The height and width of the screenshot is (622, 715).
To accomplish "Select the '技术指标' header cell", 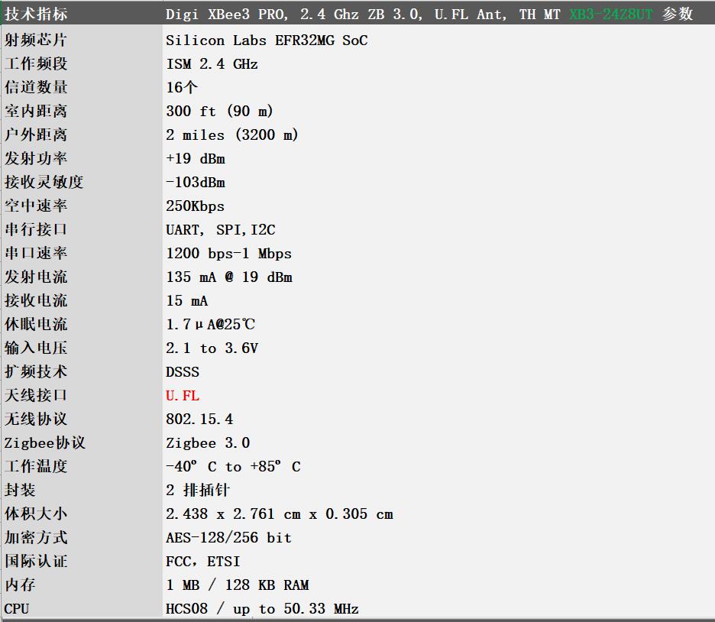I will tap(36, 14).
